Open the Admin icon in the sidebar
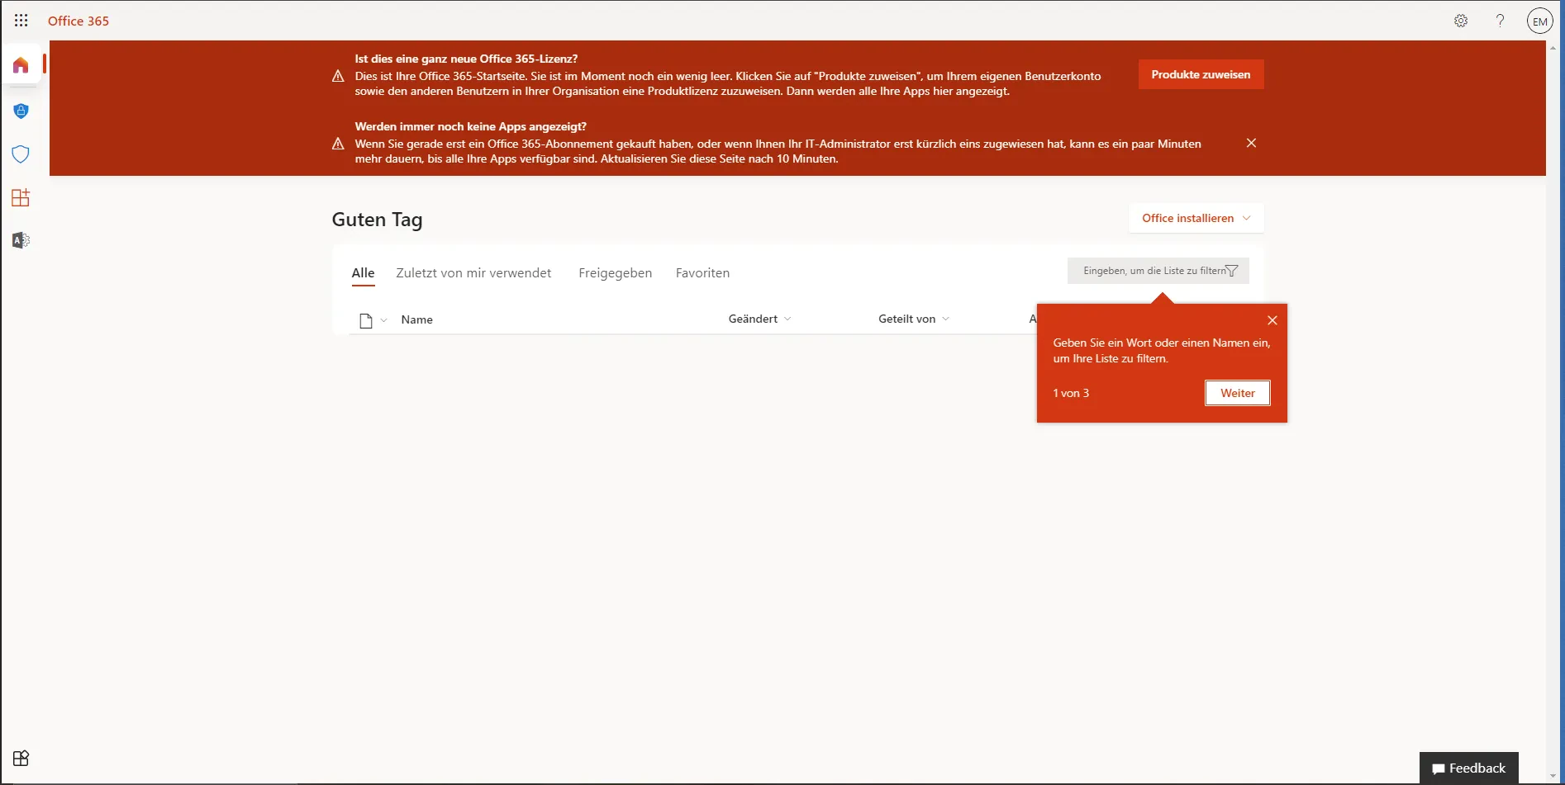This screenshot has width=1565, height=785. click(x=21, y=240)
